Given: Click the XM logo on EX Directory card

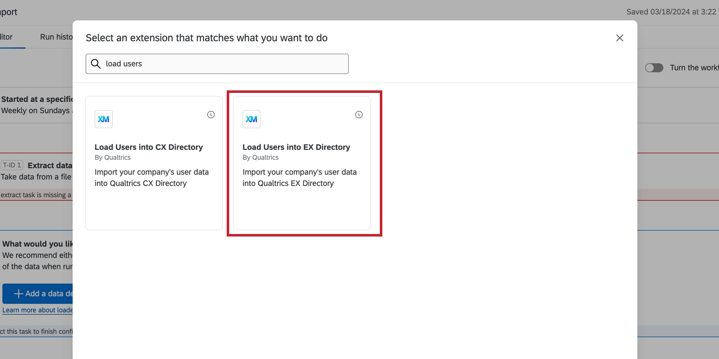Looking at the screenshot, I should (252, 119).
